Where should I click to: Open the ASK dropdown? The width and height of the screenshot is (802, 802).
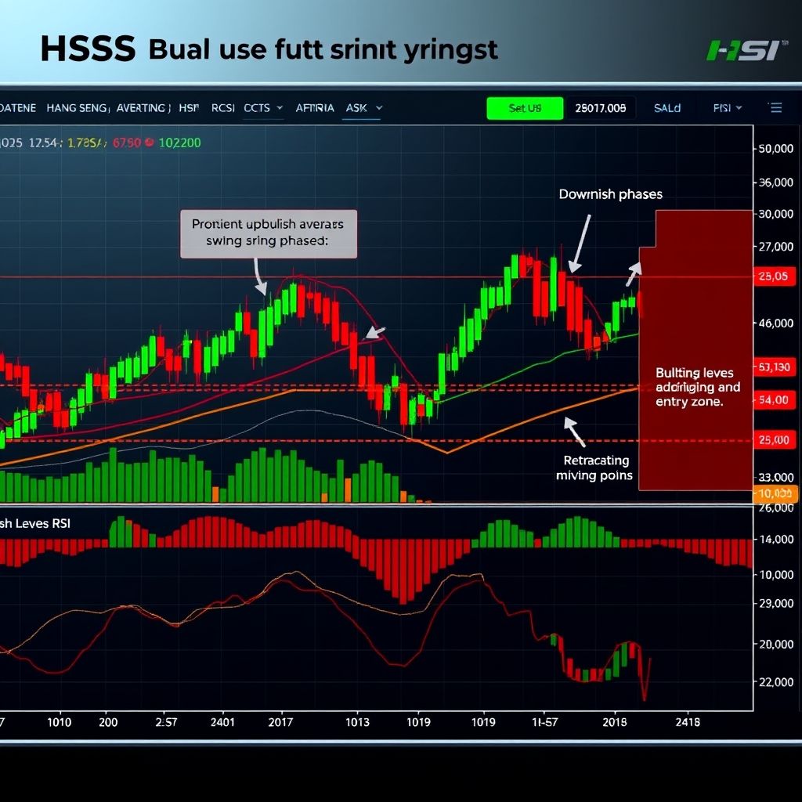point(363,108)
